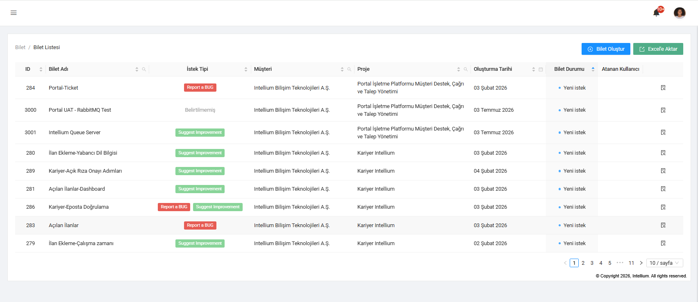Go to page 5
The height and width of the screenshot is (302, 698).
[x=610, y=263]
